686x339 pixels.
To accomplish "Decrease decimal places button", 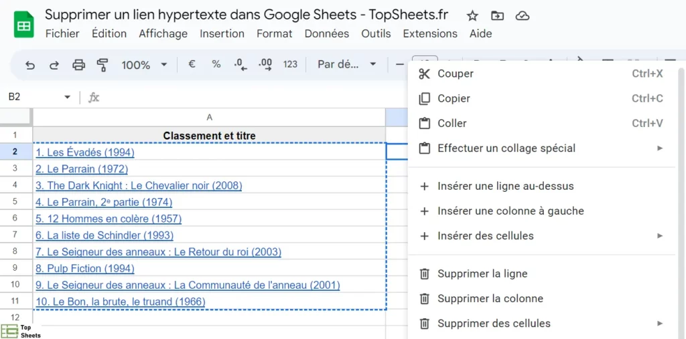I will pyautogui.click(x=241, y=65).
